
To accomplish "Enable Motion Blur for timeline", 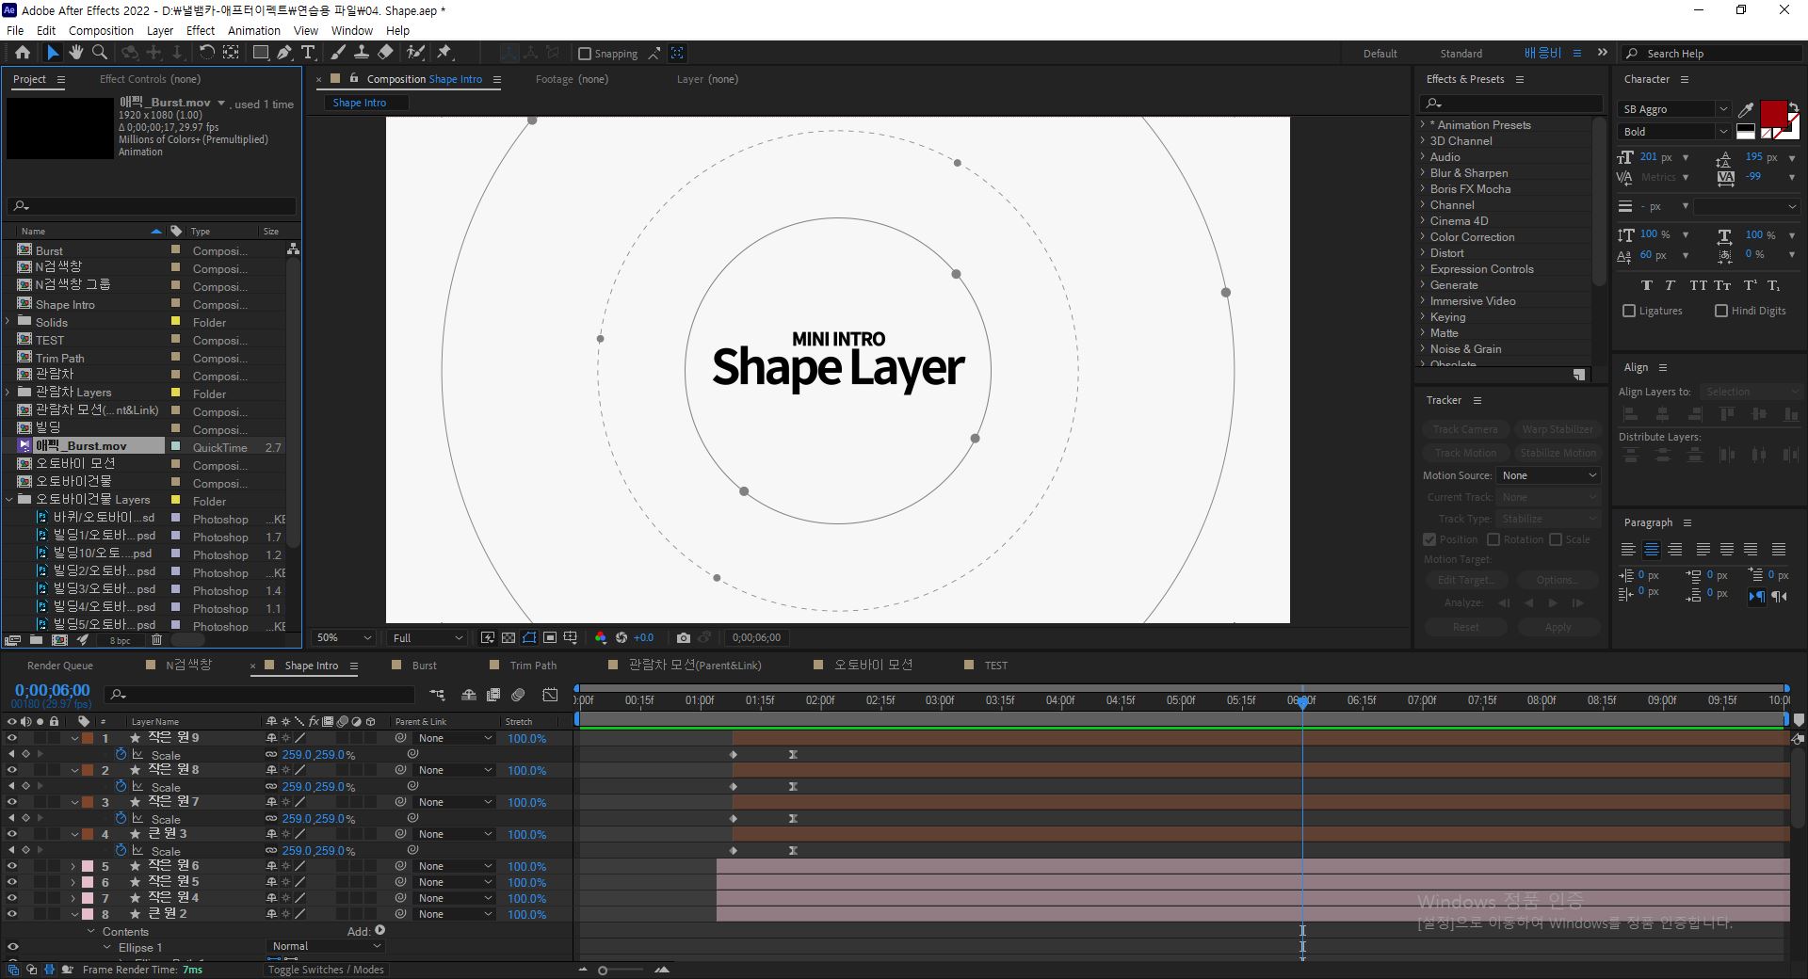I will click(518, 695).
